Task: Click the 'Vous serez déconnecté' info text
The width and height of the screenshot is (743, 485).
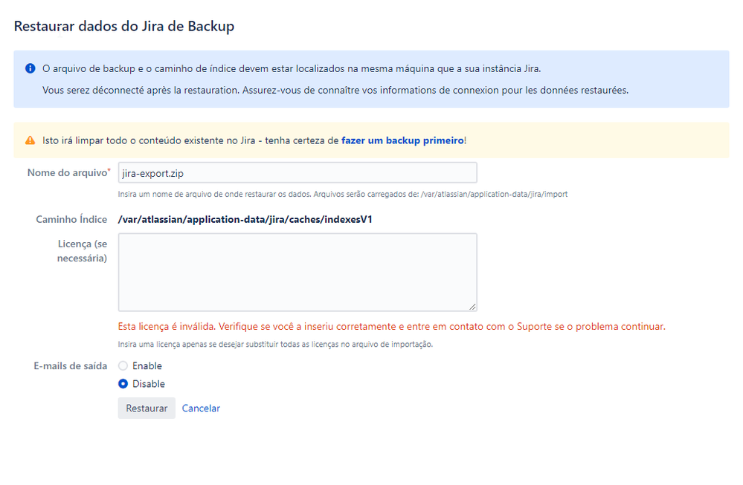Action: click(335, 91)
